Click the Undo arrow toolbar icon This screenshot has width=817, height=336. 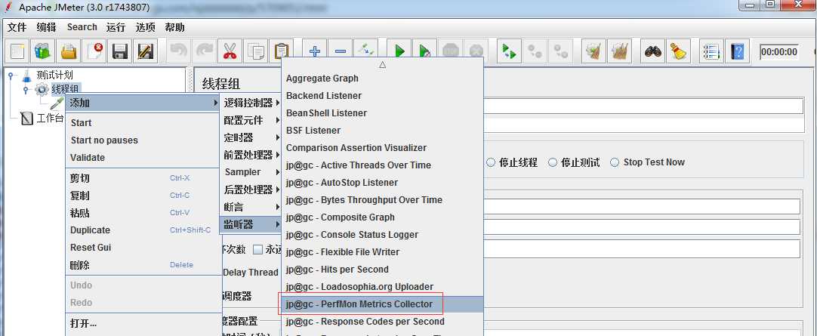click(179, 51)
